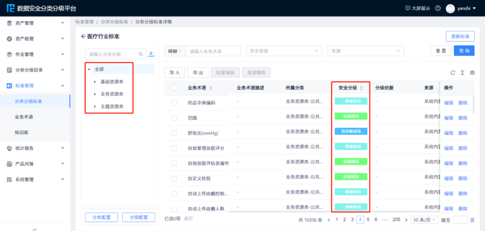Toggle the select-all checkbox in table header
Screen dimensions: 485x231
(x=174, y=88)
